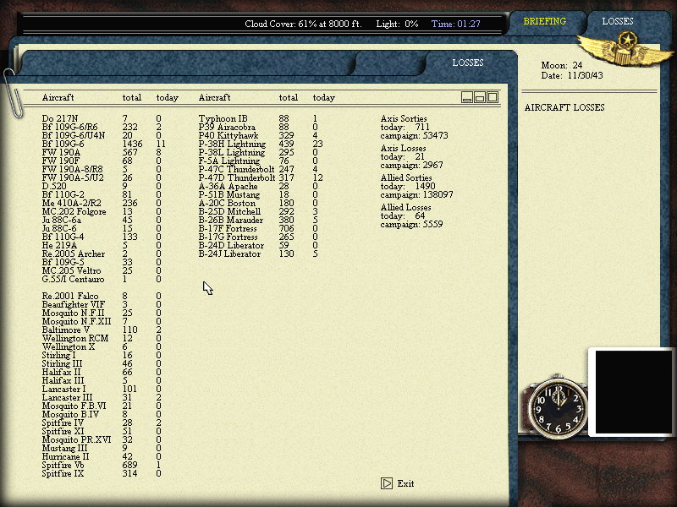Click the Moon: 24 entry
Screen dimensions: 677x507
pos(562,65)
